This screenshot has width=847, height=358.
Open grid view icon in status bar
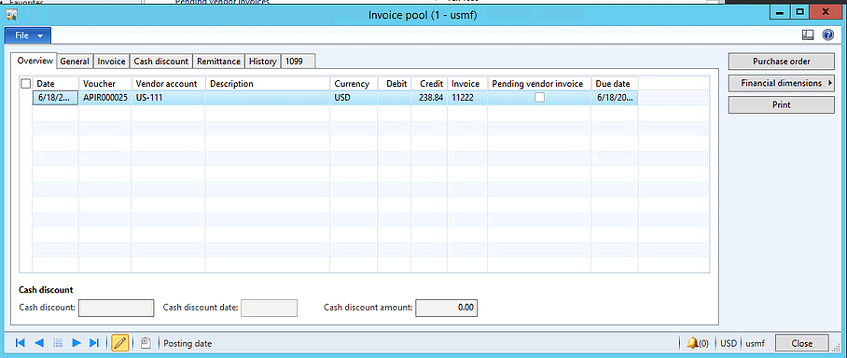[58, 343]
